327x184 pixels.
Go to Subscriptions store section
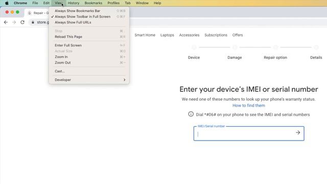pyautogui.click(x=216, y=35)
